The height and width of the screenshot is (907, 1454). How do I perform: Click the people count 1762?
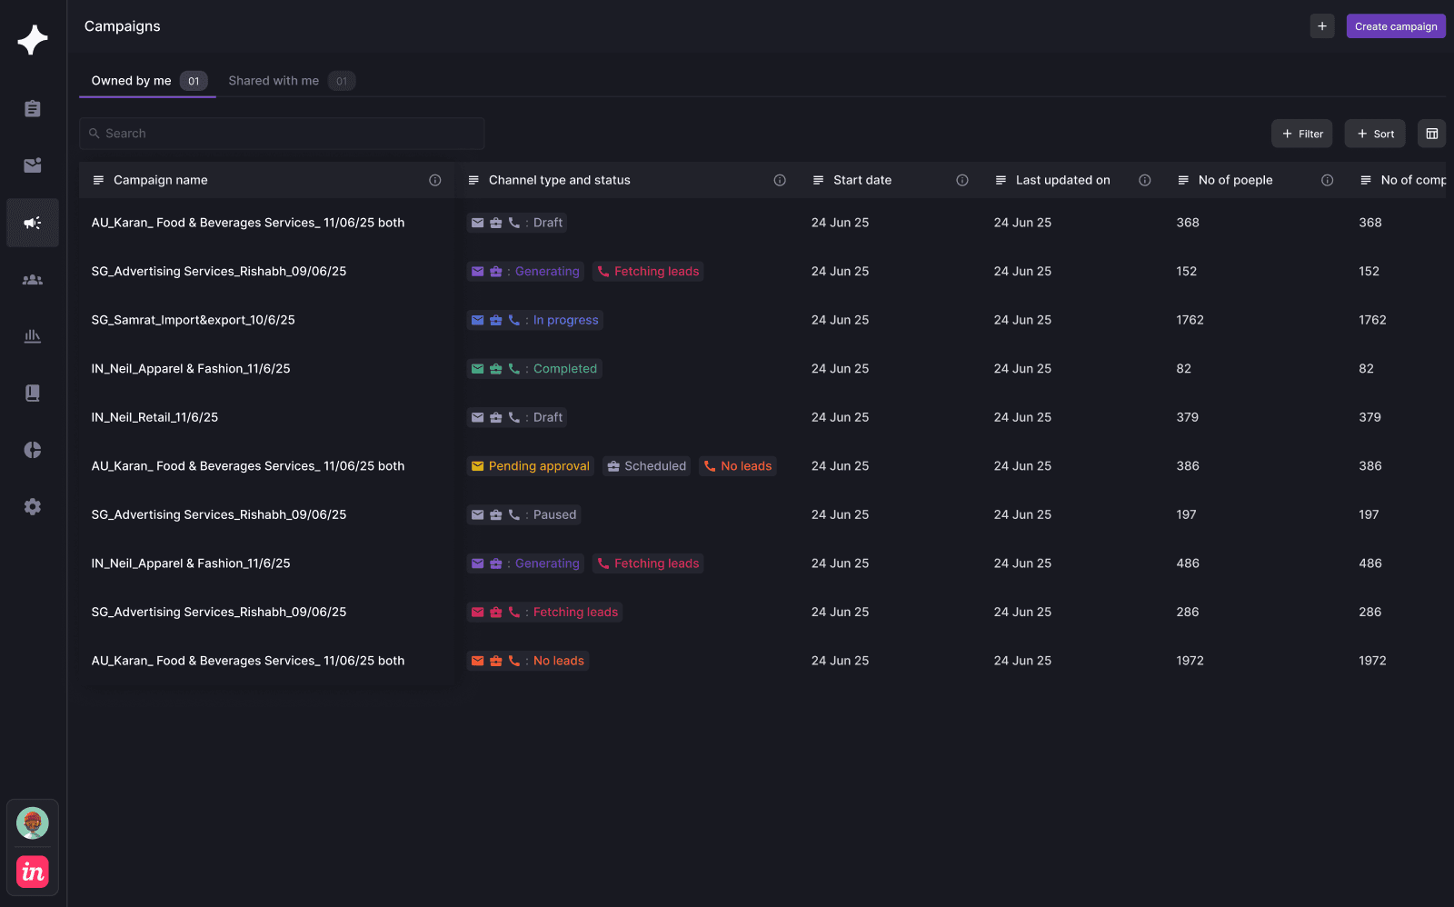coord(1190,320)
